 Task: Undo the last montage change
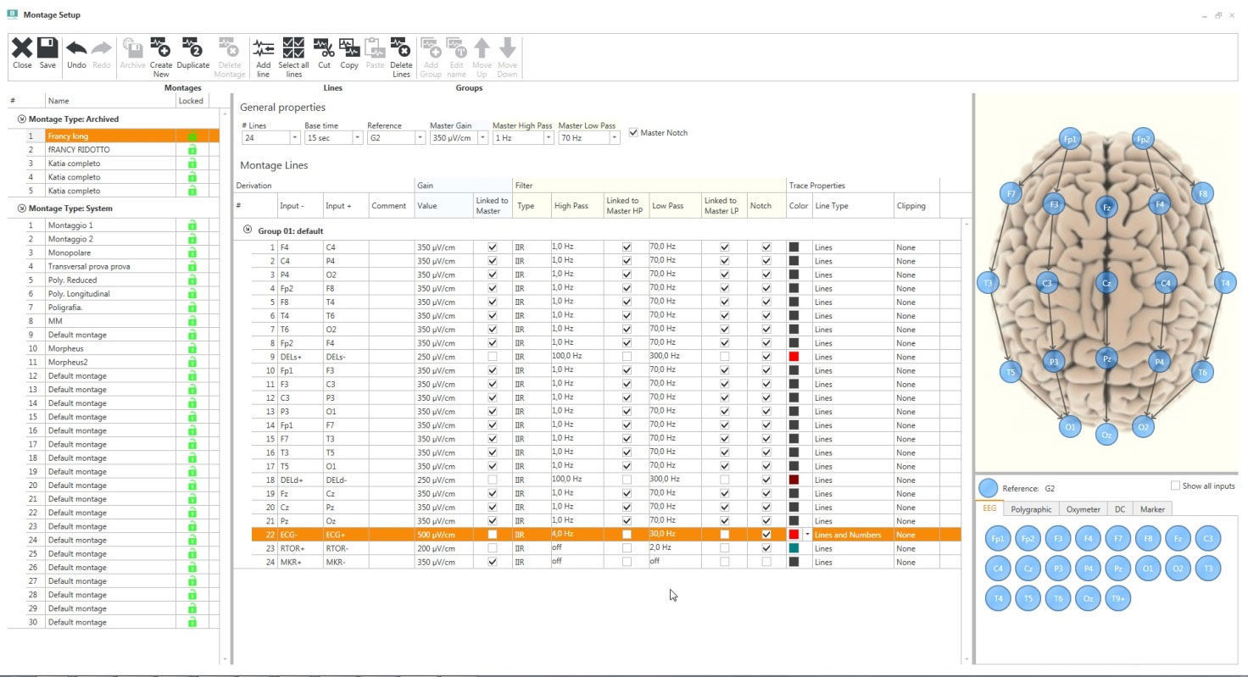tap(75, 51)
